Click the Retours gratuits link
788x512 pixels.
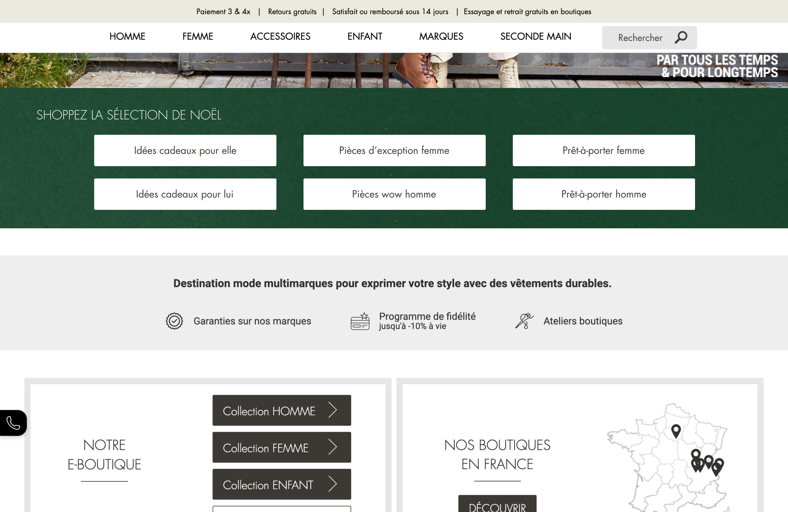(x=292, y=12)
